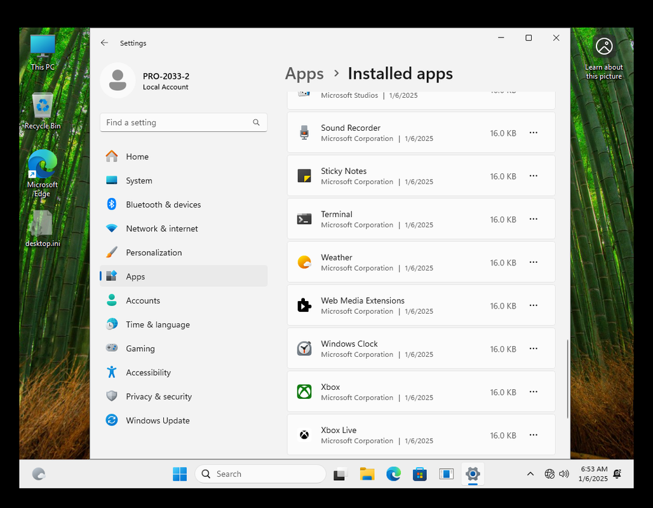Image resolution: width=653 pixels, height=508 pixels.
Task: Open more options for Xbox
Action: 534,392
